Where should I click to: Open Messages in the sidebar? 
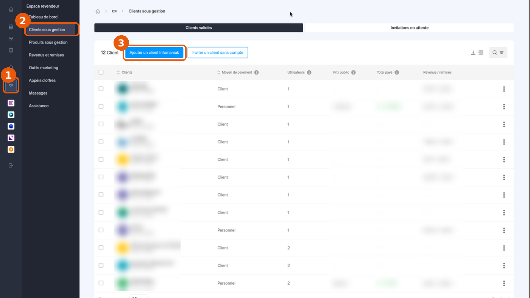click(38, 93)
